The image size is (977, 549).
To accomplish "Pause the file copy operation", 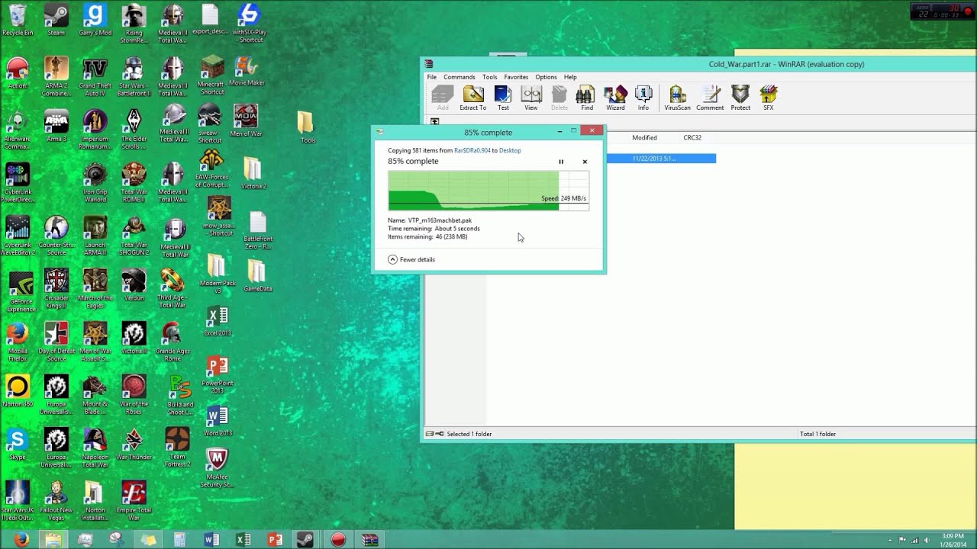I will coord(561,162).
